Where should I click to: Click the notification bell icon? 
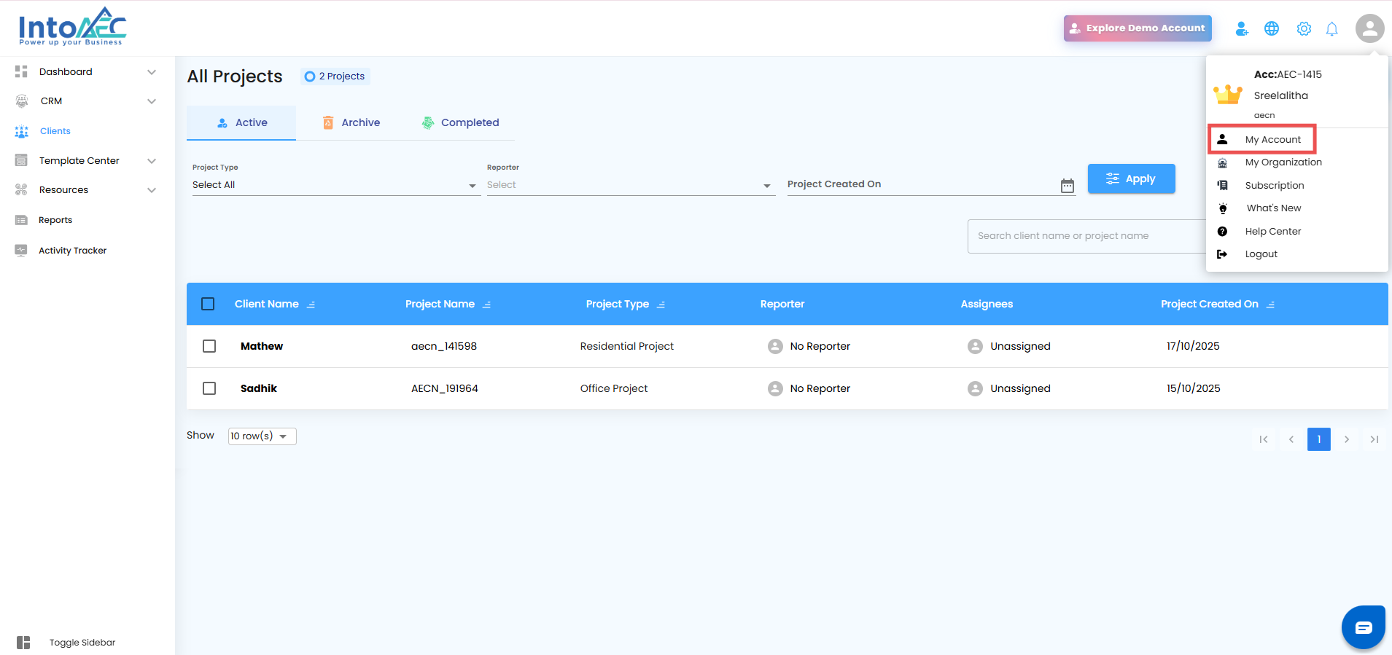coord(1331,29)
